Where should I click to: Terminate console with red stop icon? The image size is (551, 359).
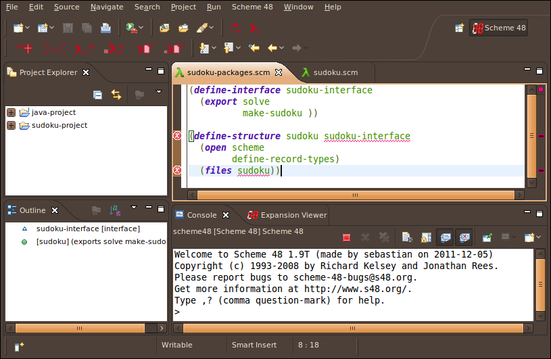(346, 238)
